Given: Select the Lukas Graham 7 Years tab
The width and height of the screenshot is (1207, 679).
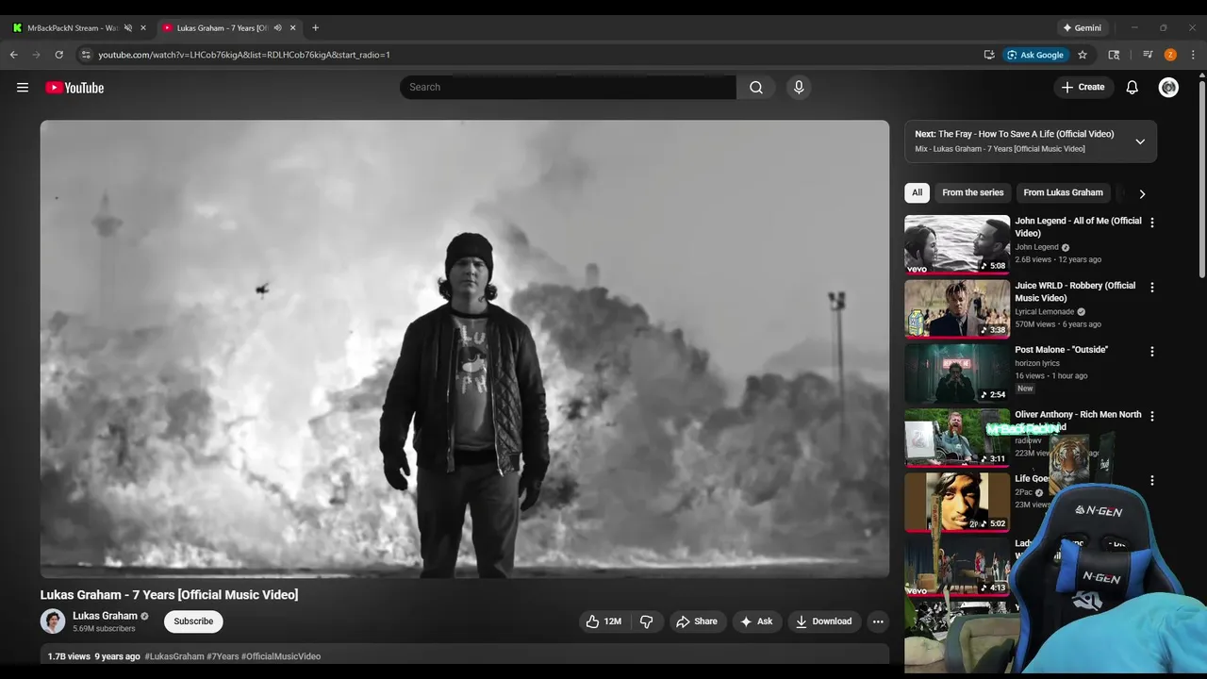Looking at the screenshot, I should coord(223,28).
